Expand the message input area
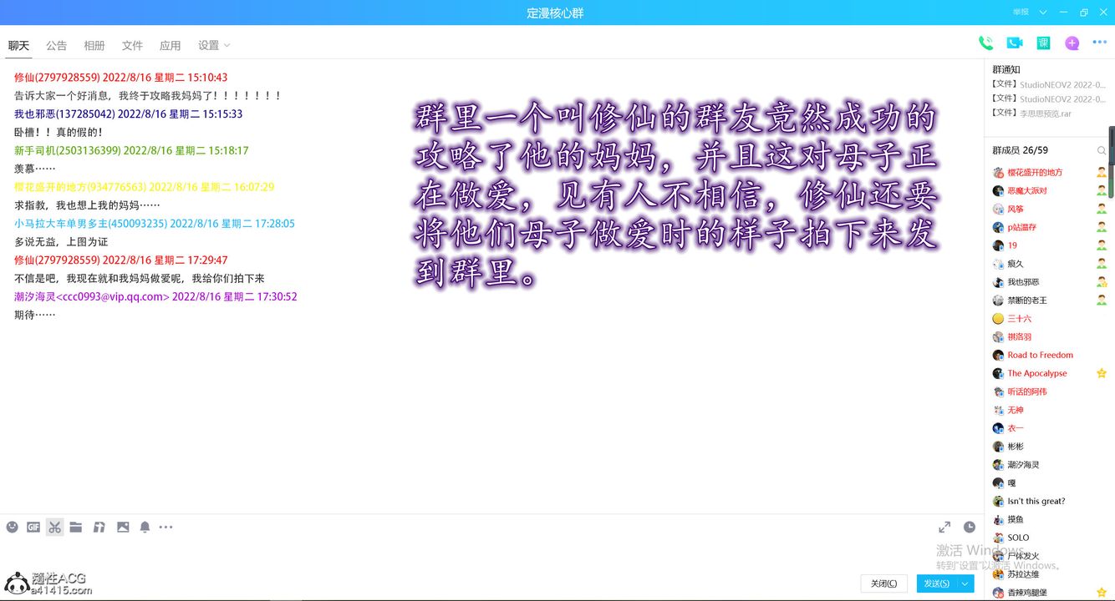 (944, 527)
